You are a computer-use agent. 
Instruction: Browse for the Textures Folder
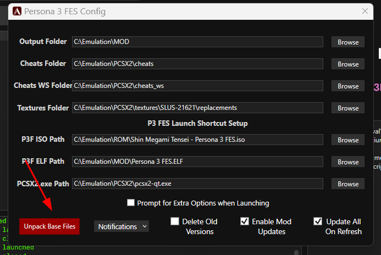pyautogui.click(x=348, y=108)
